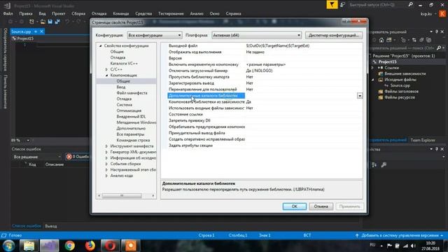Expand the C/C++ tree node
448x252 pixels.
107,69
